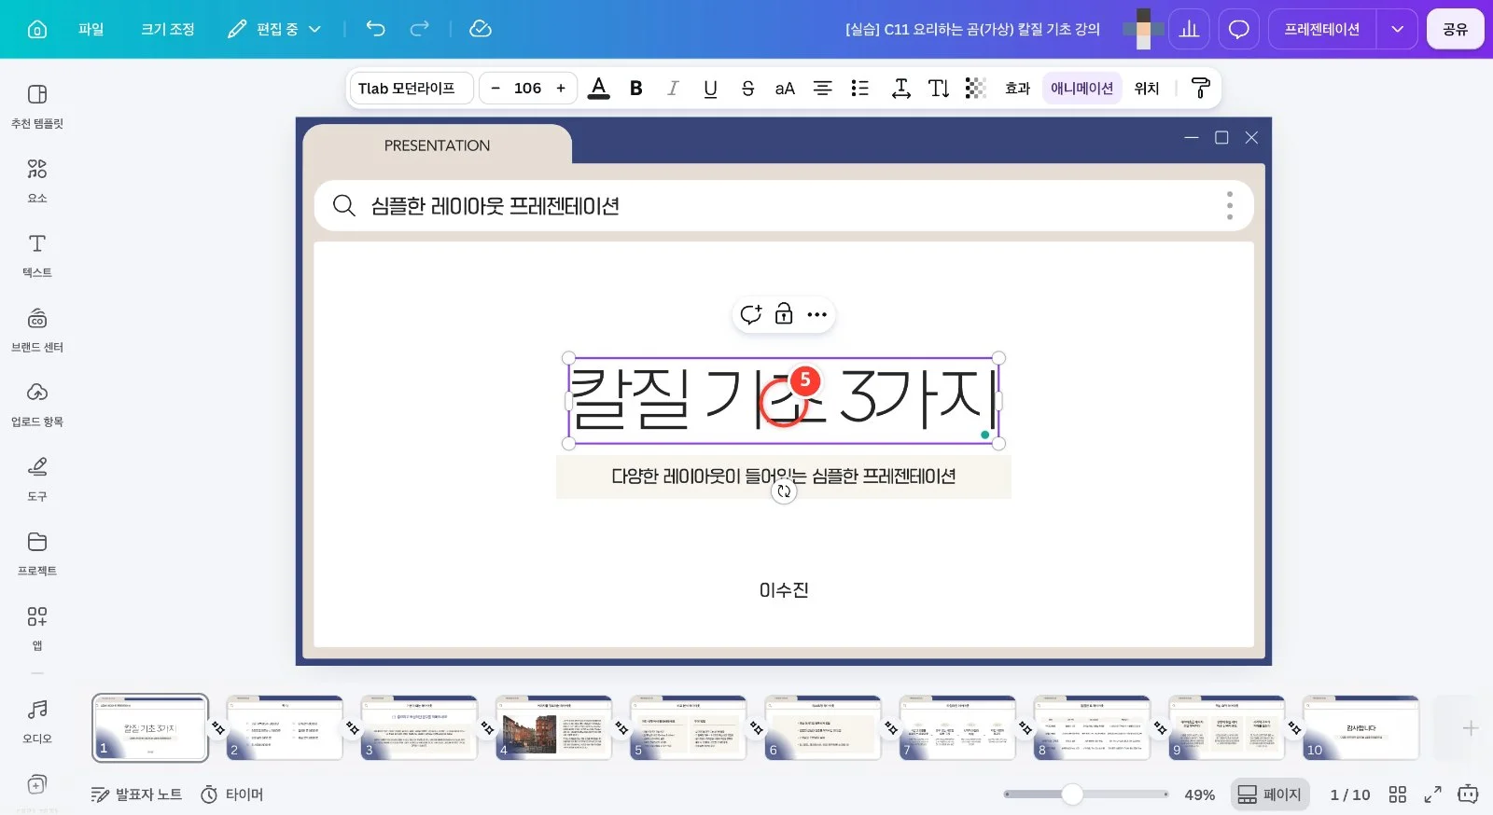Viewport: 1493px width, 815px height.
Task: Open the 위치 position panel
Action: click(x=1147, y=89)
